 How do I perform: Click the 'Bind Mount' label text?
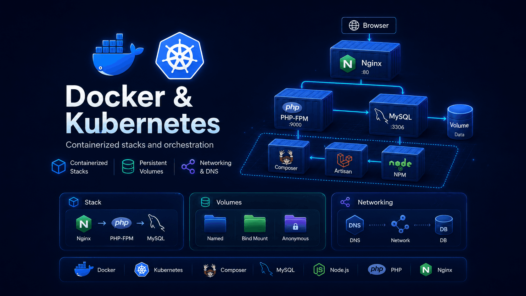255,238
